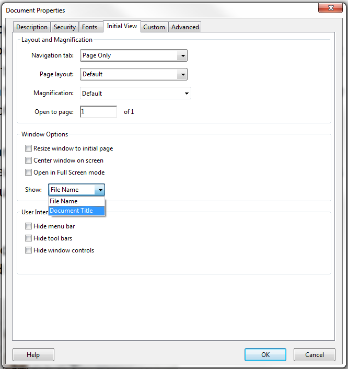Open the Custom tab

coord(154,27)
